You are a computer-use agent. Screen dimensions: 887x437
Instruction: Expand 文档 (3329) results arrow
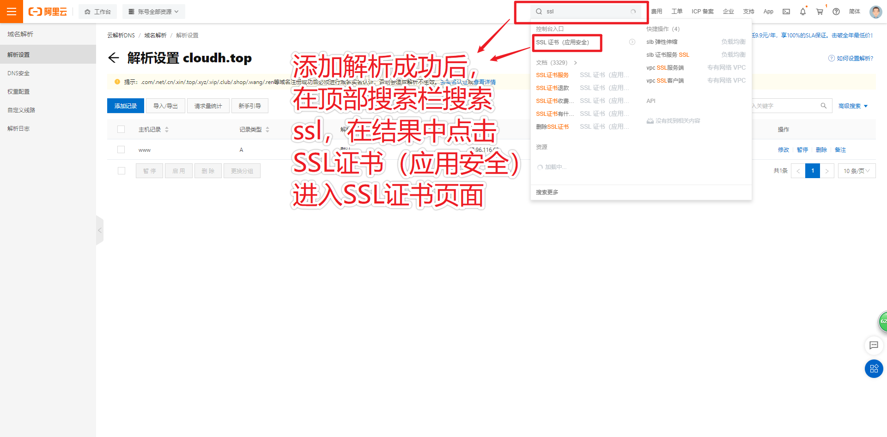(x=575, y=63)
